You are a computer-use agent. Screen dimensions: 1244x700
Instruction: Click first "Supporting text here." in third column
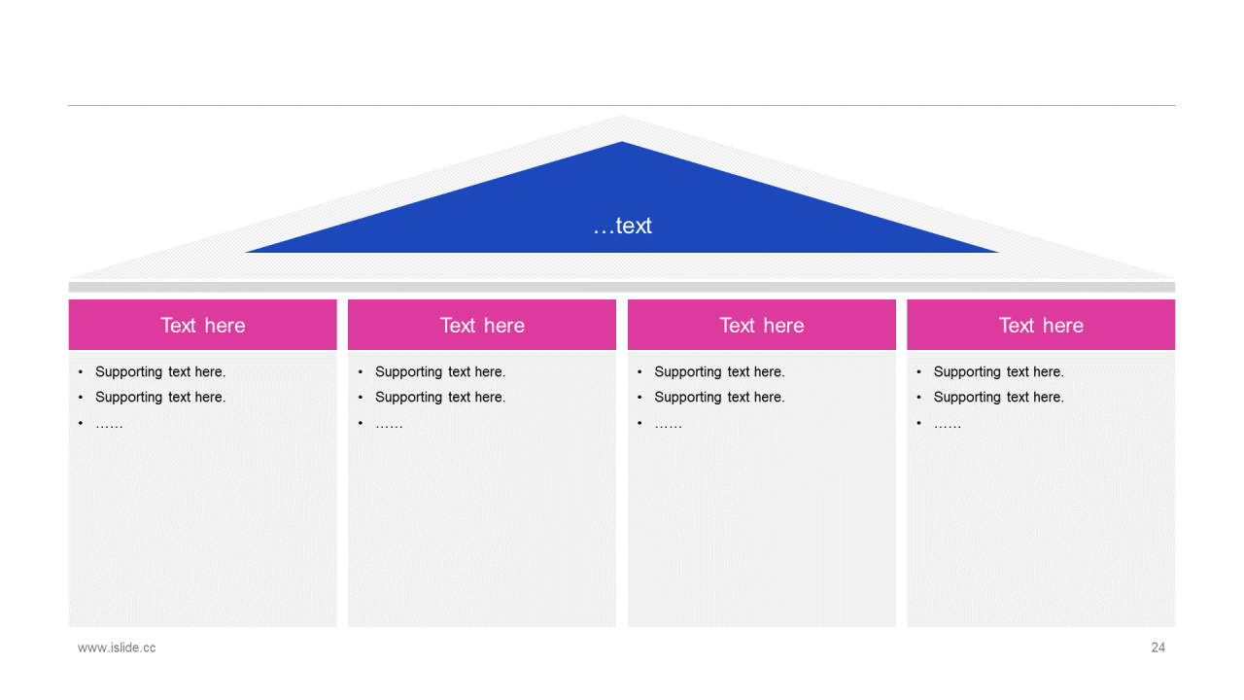(x=719, y=371)
